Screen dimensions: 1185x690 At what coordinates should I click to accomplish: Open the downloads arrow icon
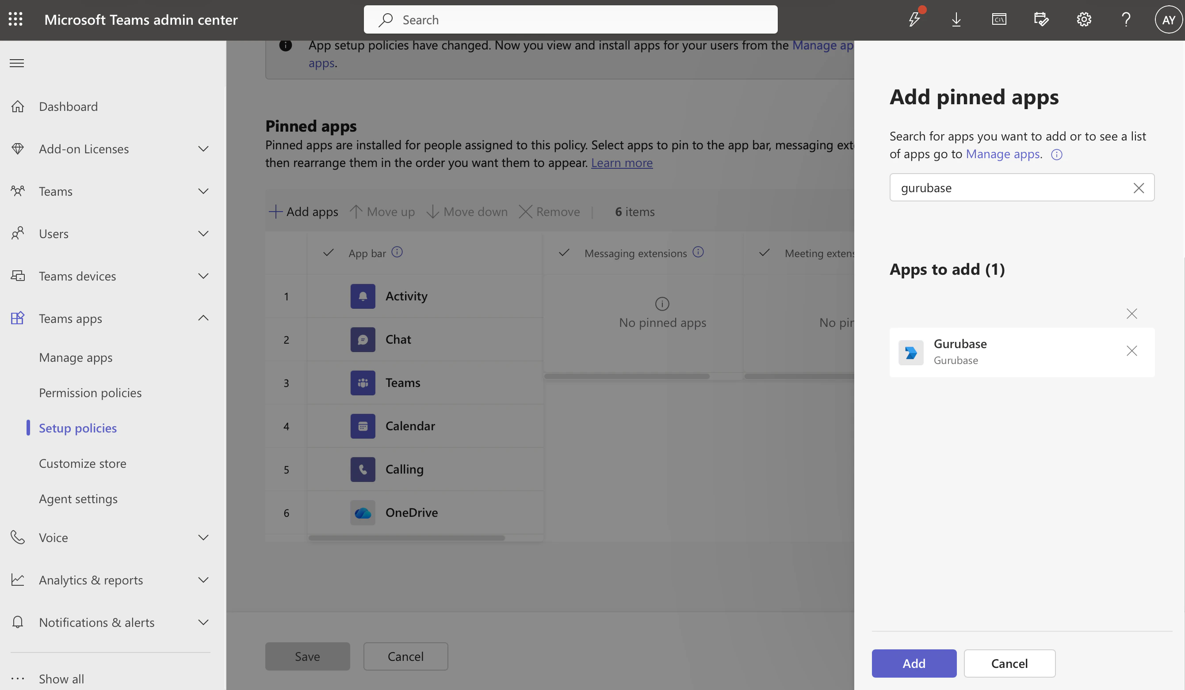pos(956,19)
